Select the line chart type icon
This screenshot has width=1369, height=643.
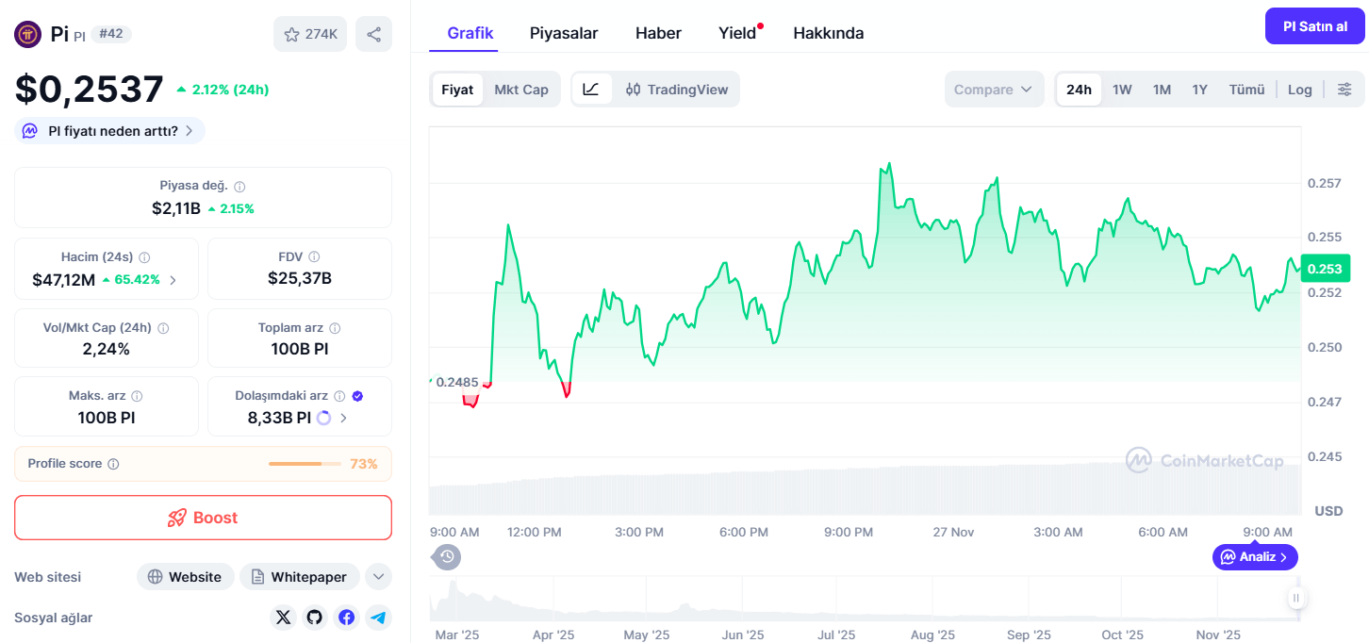591,90
